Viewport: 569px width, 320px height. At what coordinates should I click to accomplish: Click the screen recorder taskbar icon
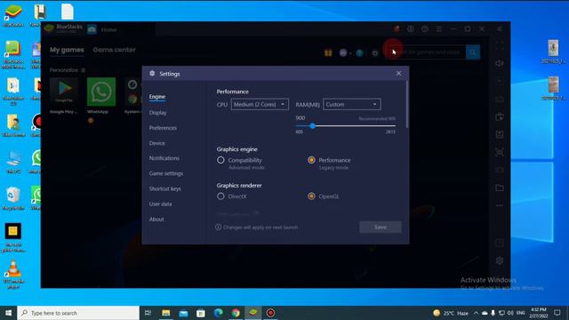(x=270, y=313)
